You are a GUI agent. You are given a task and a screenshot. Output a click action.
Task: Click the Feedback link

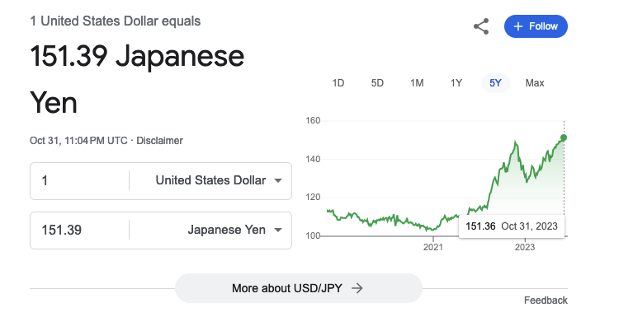[x=546, y=300]
